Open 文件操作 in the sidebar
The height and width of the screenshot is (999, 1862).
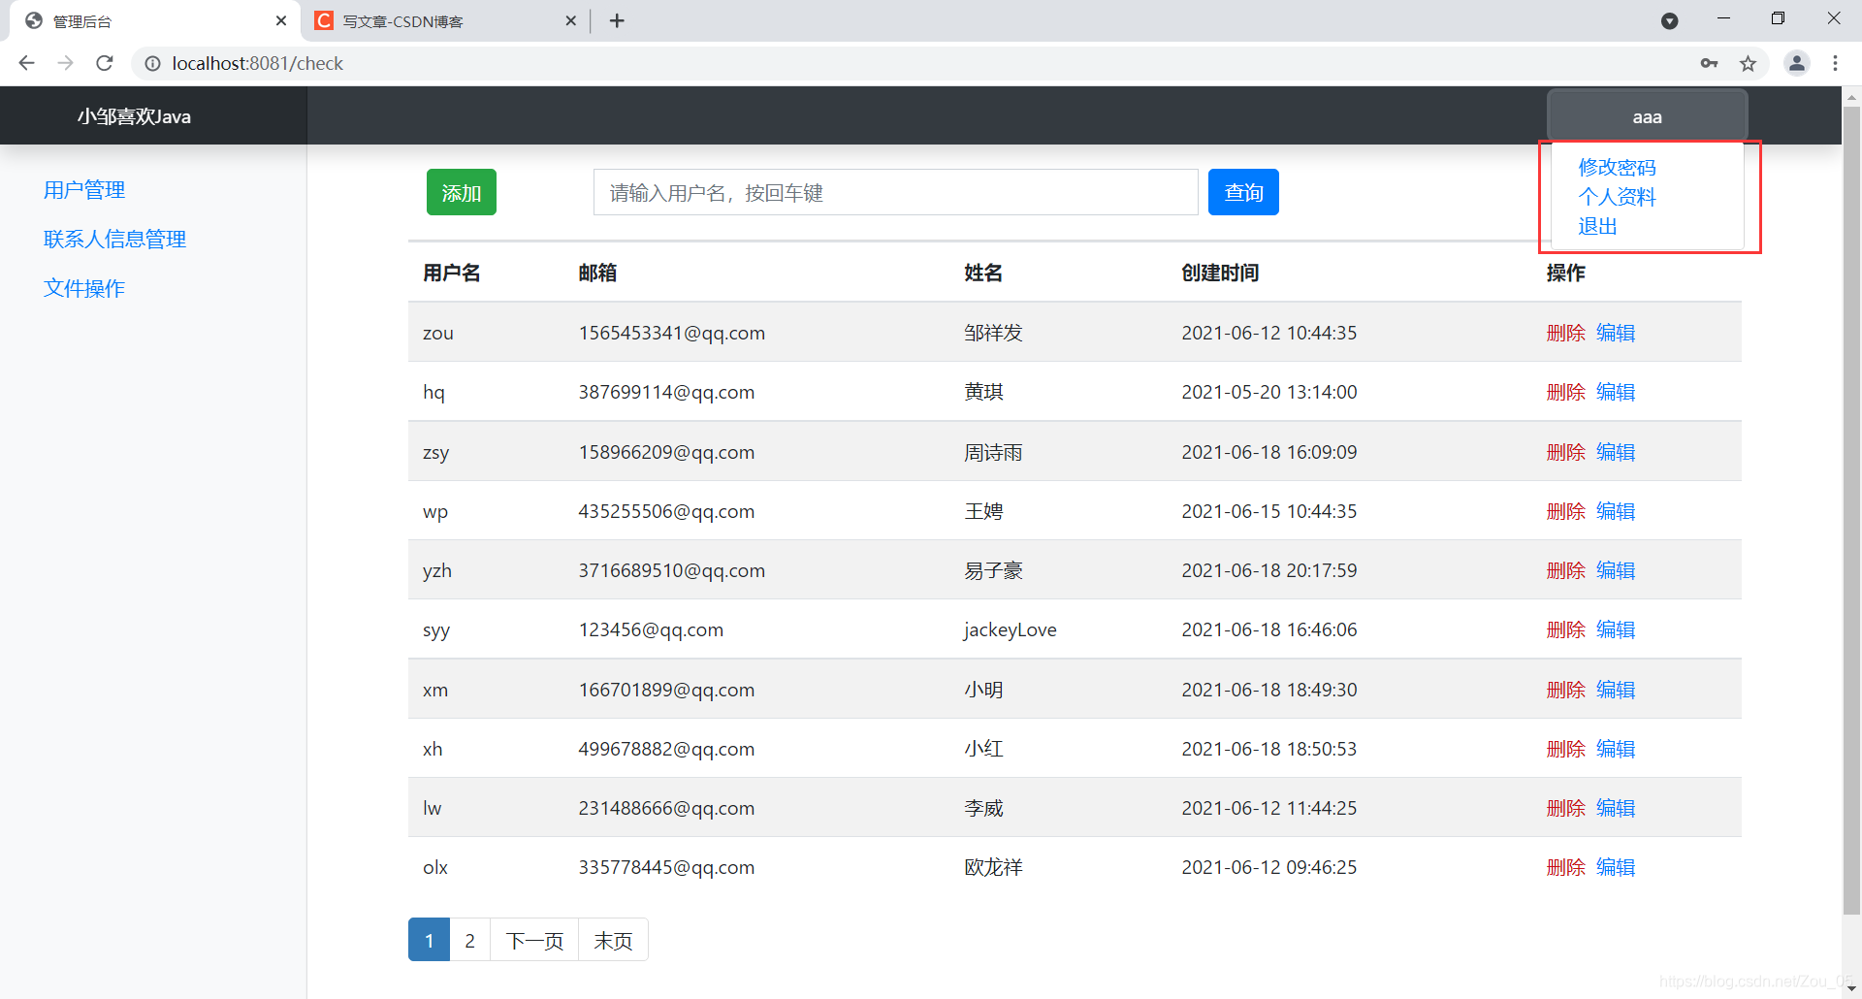(x=84, y=289)
